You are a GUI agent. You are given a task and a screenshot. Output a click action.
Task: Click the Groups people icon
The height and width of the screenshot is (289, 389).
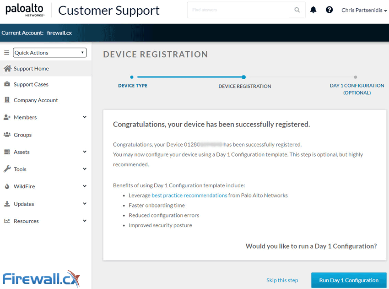[x=7, y=135]
